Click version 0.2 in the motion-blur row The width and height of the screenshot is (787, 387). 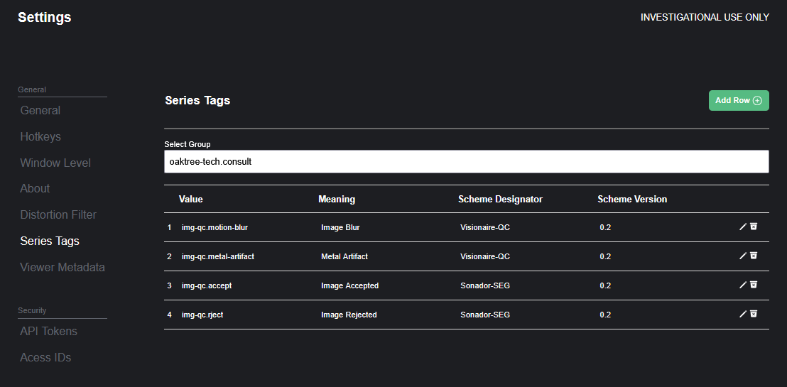pos(605,227)
